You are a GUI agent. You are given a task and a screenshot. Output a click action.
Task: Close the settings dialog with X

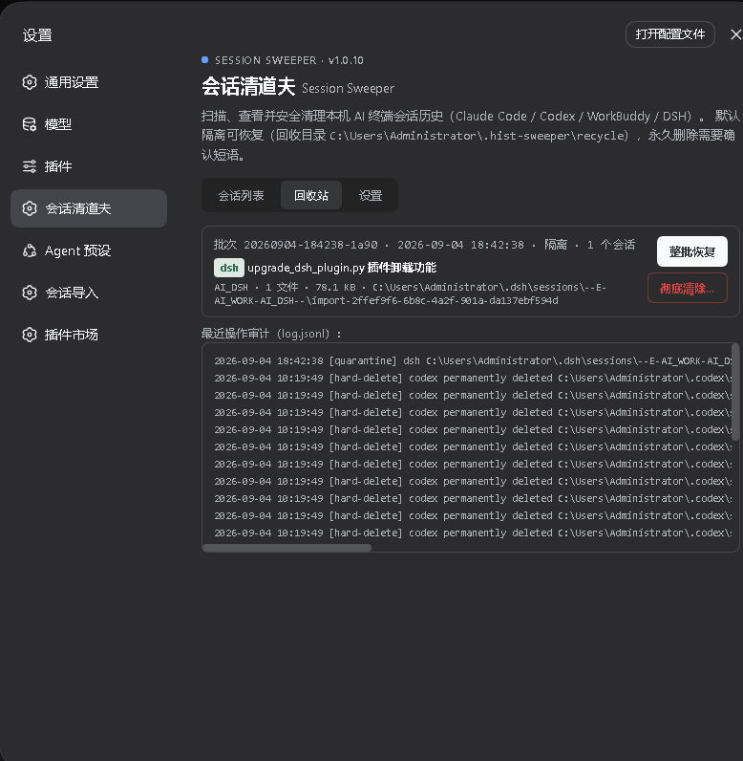(735, 34)
